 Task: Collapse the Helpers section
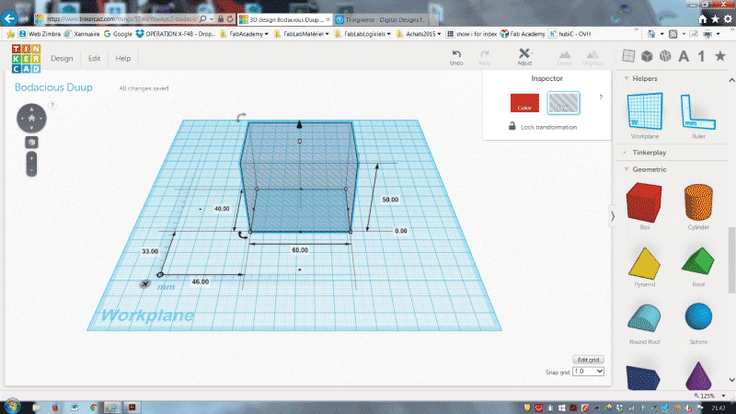[x=627, y=78]
